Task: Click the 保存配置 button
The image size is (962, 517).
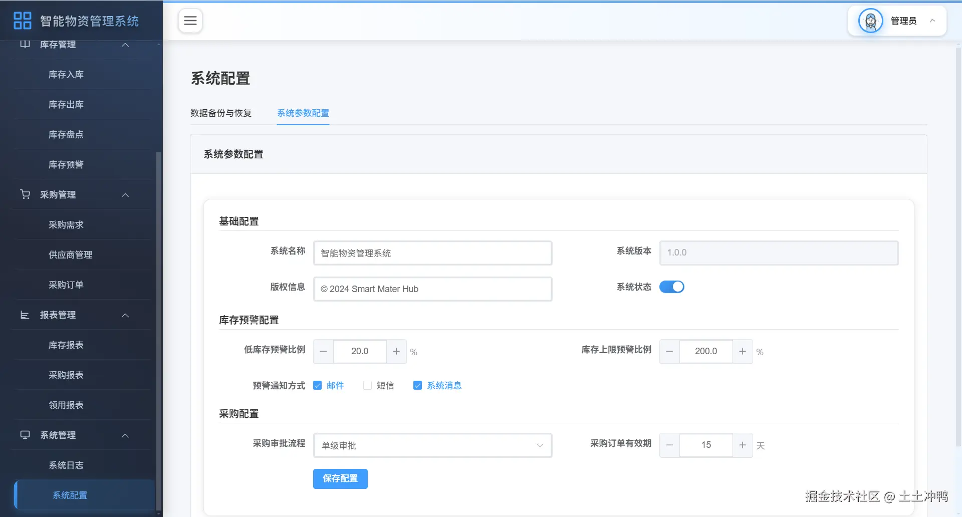Action: (340, 478)
